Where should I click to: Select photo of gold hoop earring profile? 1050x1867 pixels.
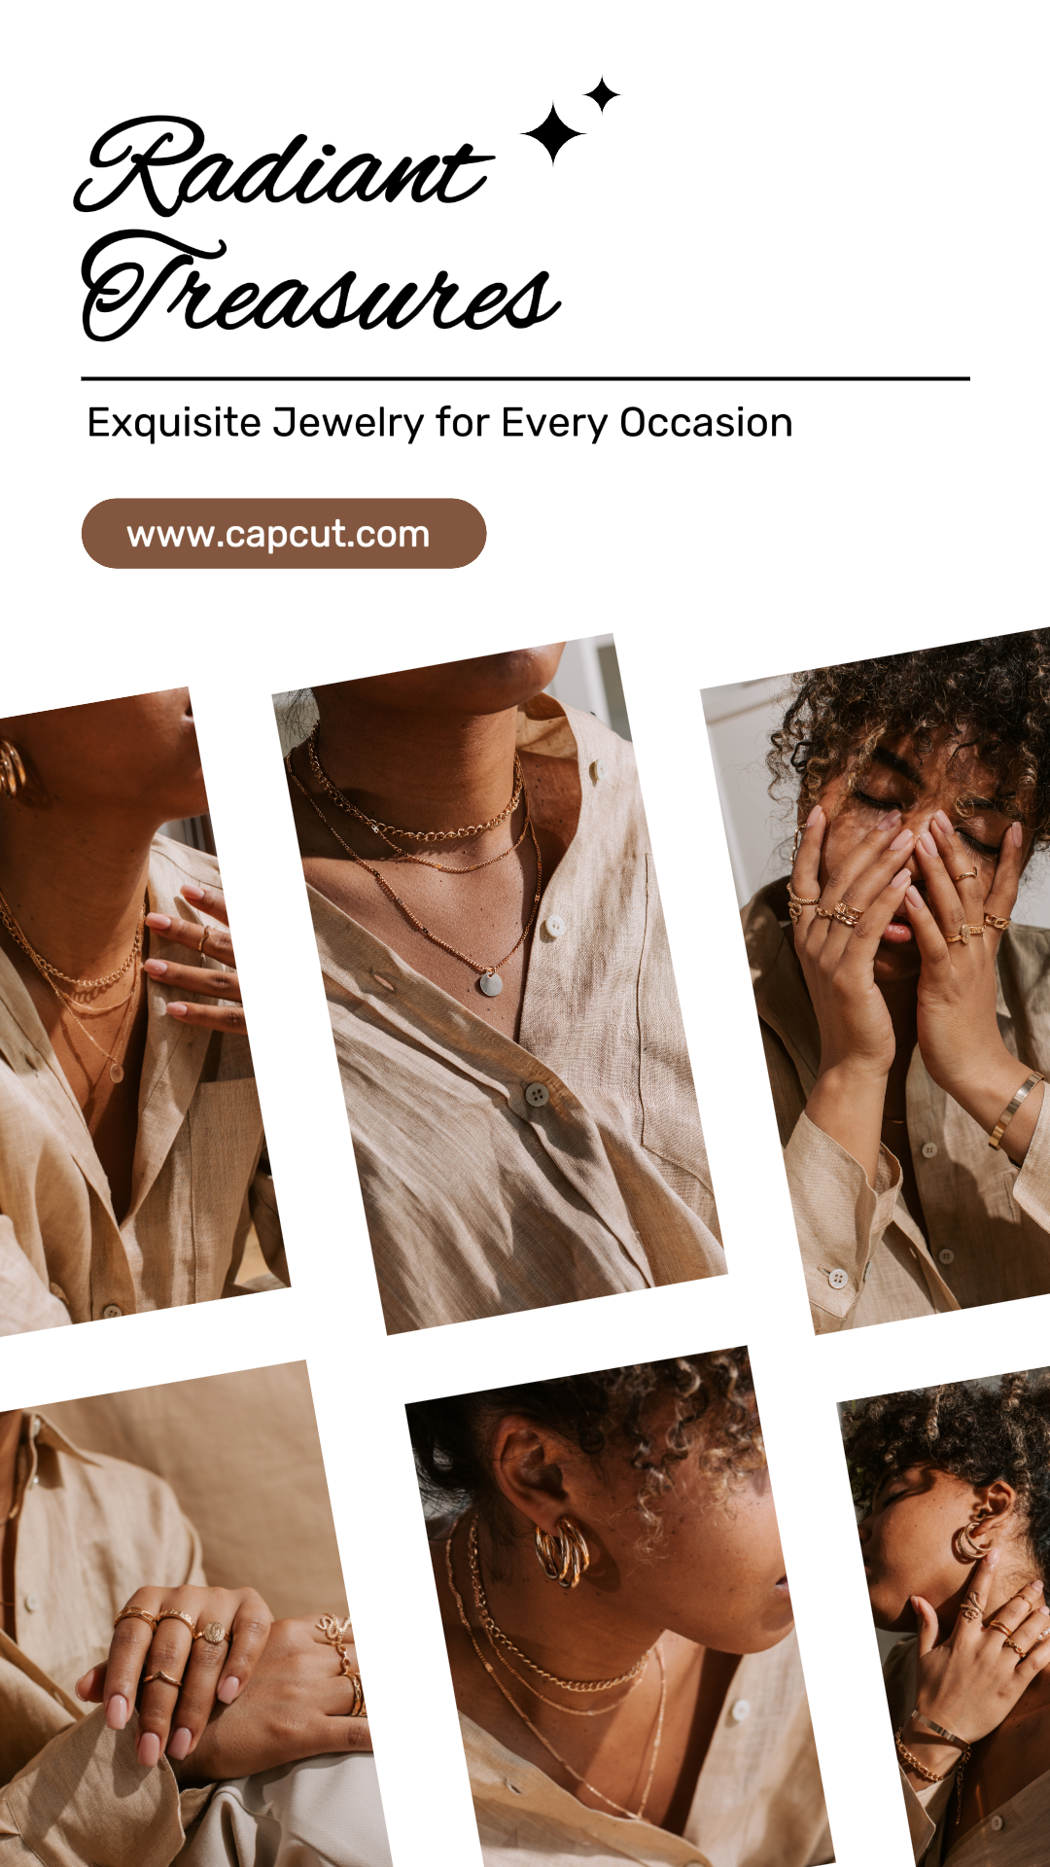(x=618, y=1606)
